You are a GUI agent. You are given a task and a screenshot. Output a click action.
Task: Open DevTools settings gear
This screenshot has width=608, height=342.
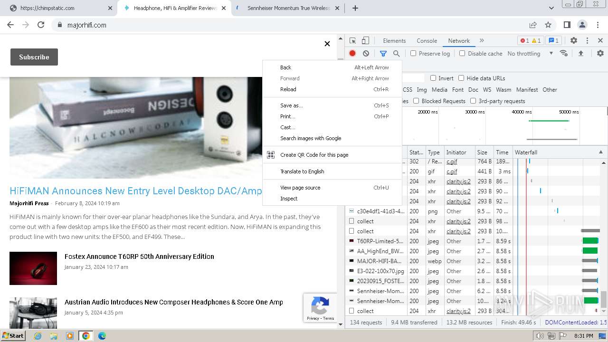point(574,41)
